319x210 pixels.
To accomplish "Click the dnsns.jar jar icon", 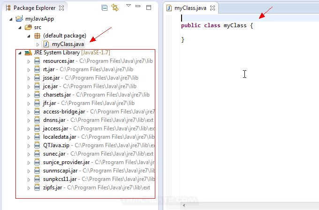I will tap(37, 120).
